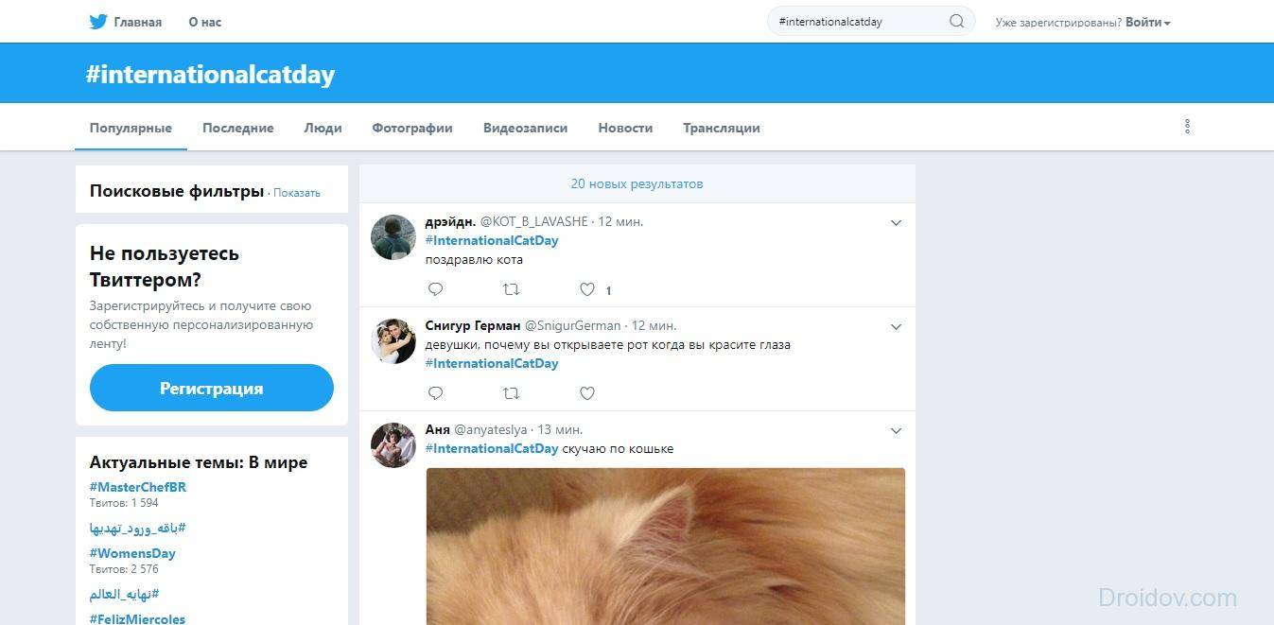This screenshot has width=1274, height=625.
Task: Click the Показать search filters link
Action: [x=297, y=193]
